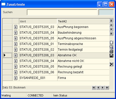Click the magnifier search icon
116x99 pixels.
click(x=111, y=47)
